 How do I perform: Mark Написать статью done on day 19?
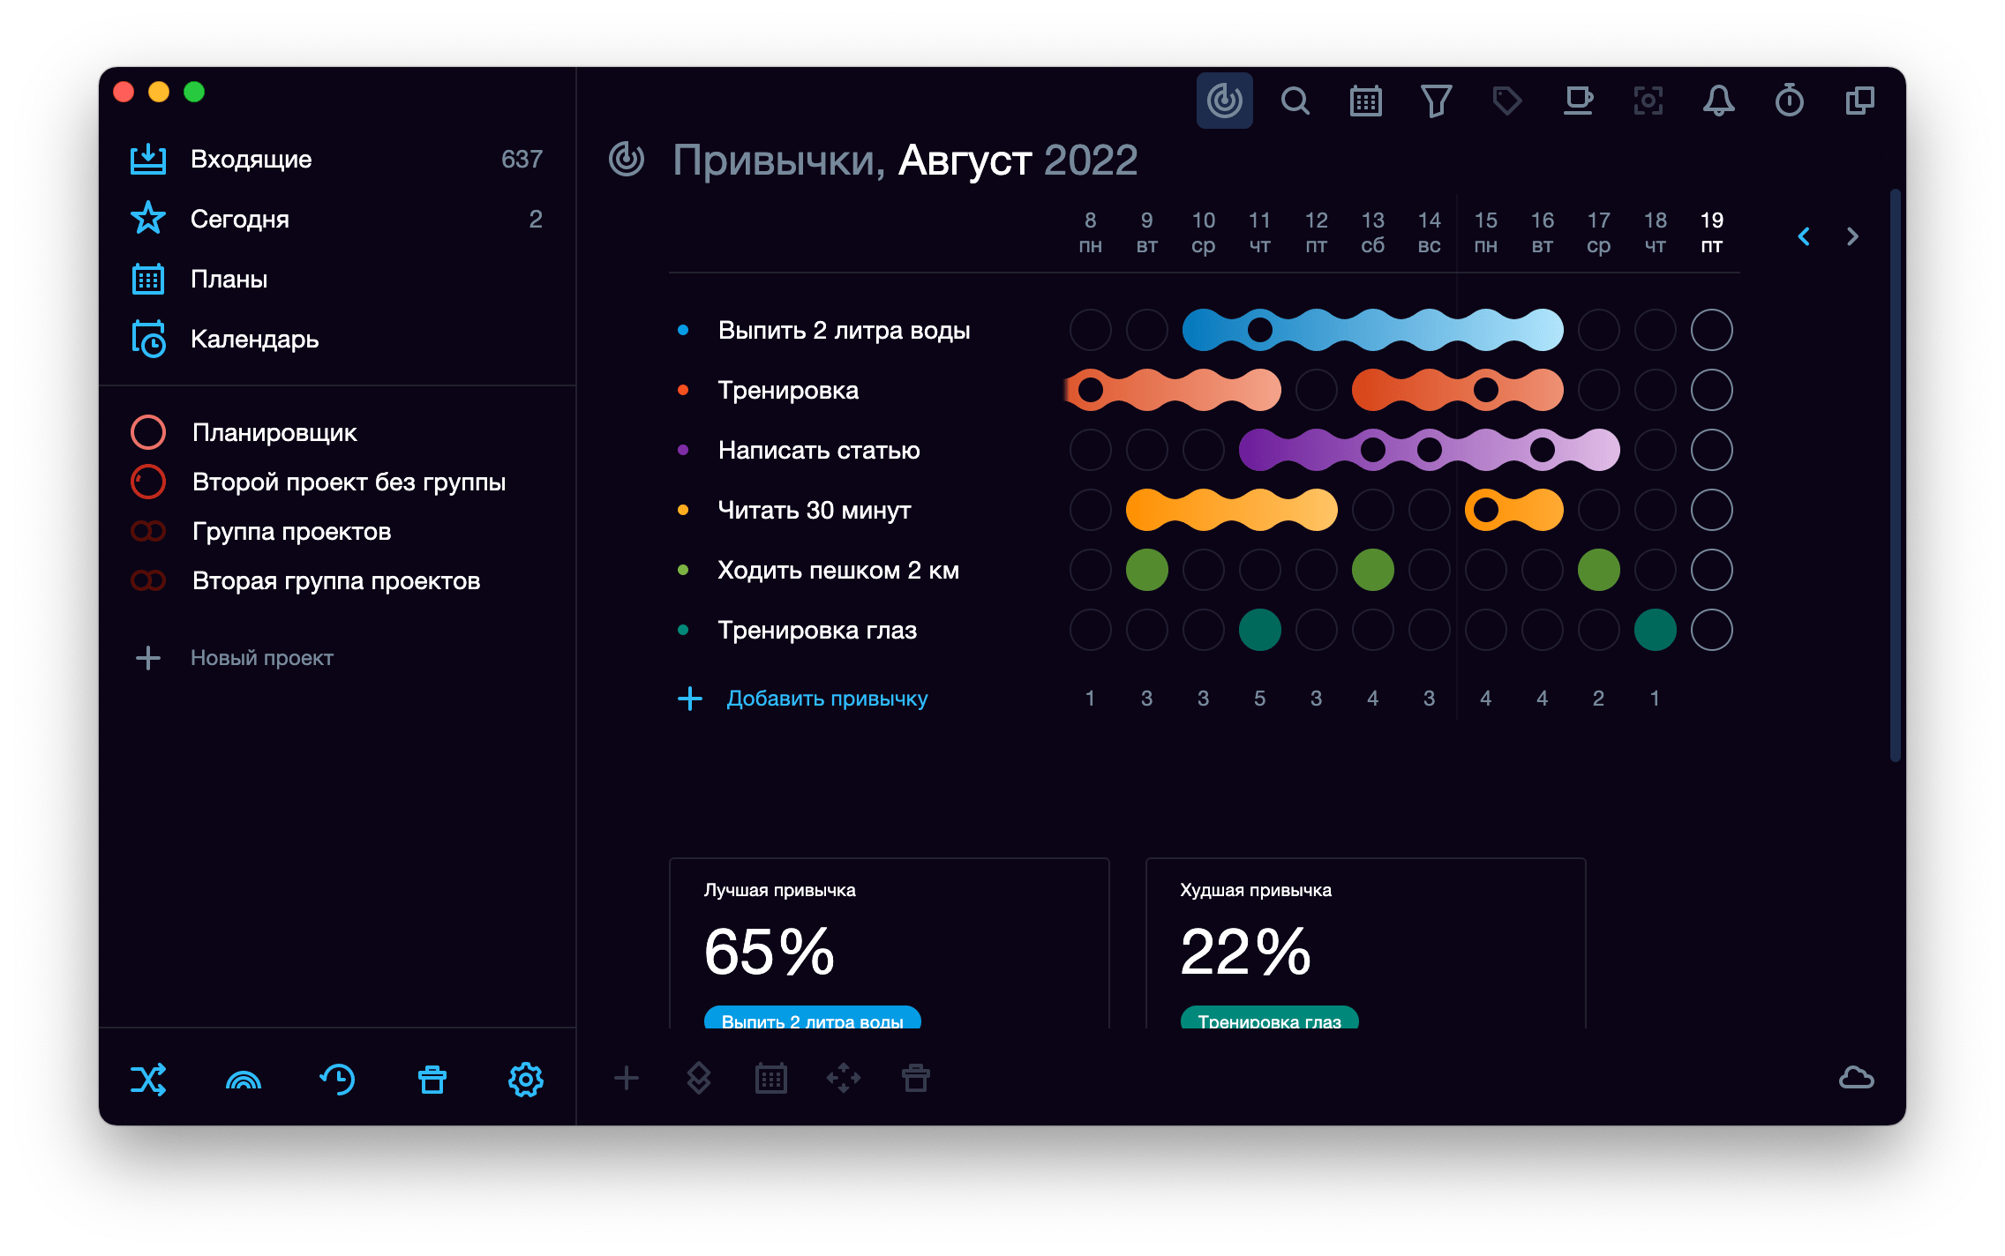[1711, 450]
